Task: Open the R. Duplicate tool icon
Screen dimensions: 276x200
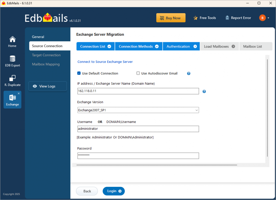Action: pyautogui.click(x=12, y=78)
